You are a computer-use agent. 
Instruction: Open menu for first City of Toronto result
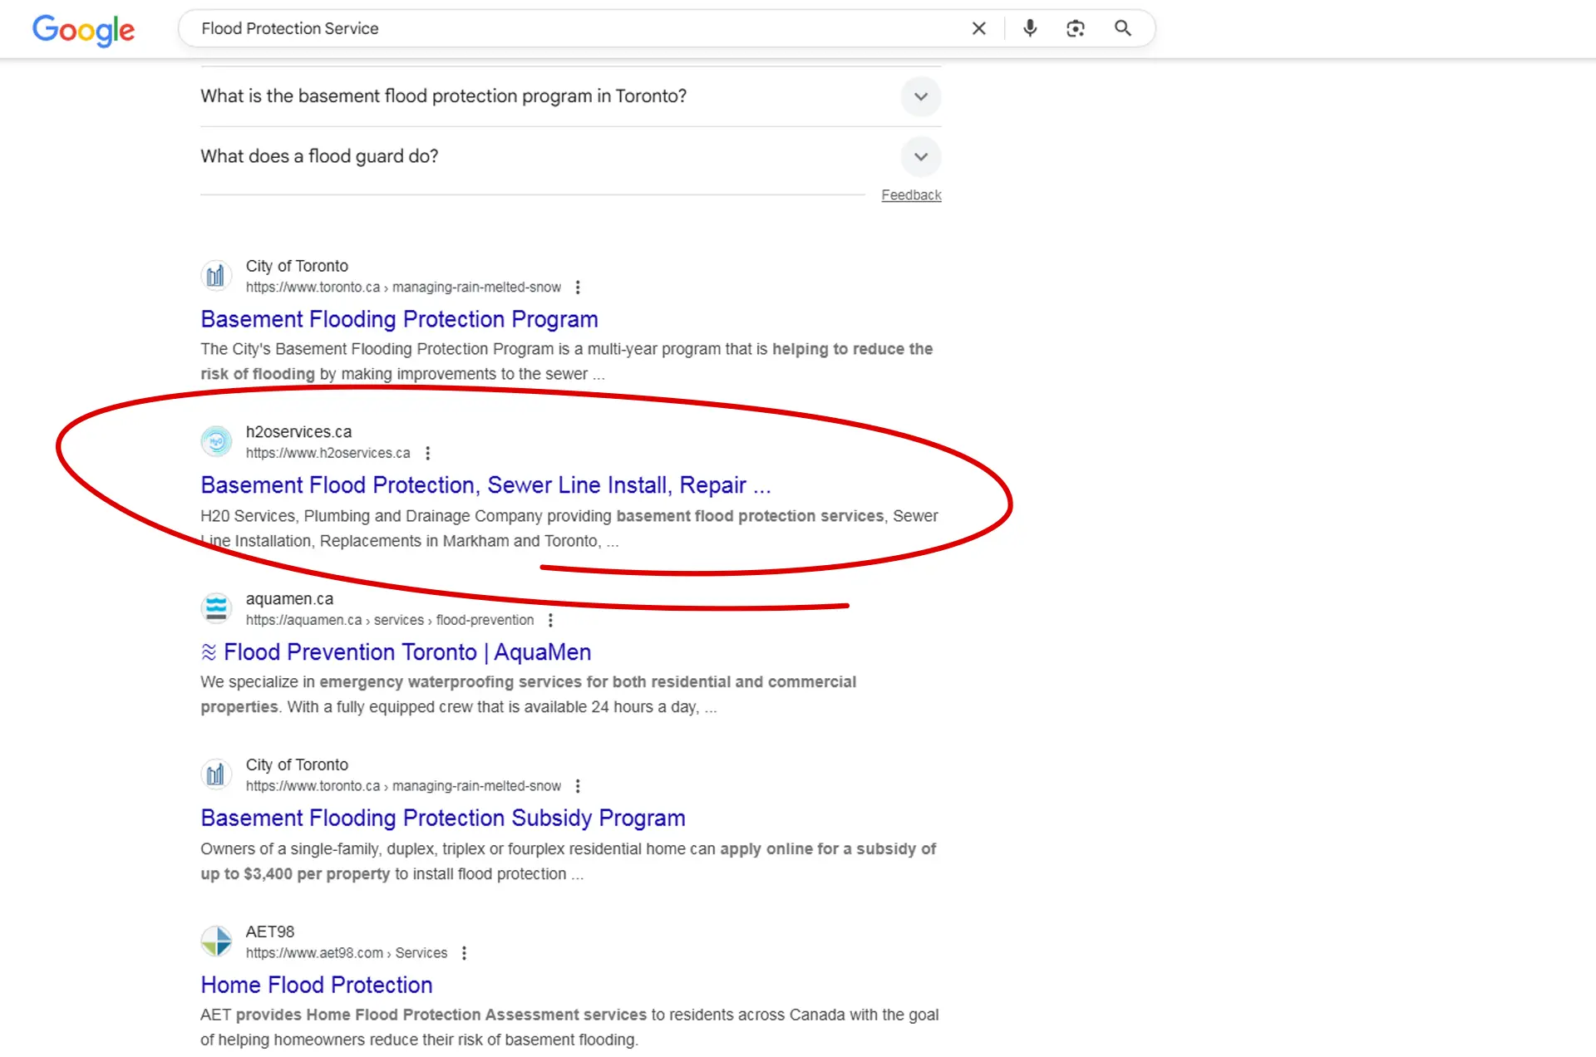pos(578,287)
